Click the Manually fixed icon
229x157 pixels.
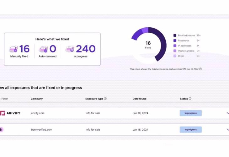pos(13,49)
